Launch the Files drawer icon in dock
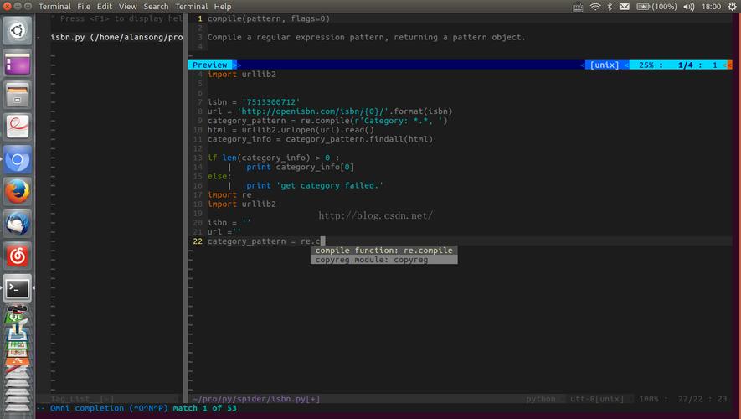This screenshot has width=741, height=419. (x=18, y=95)
